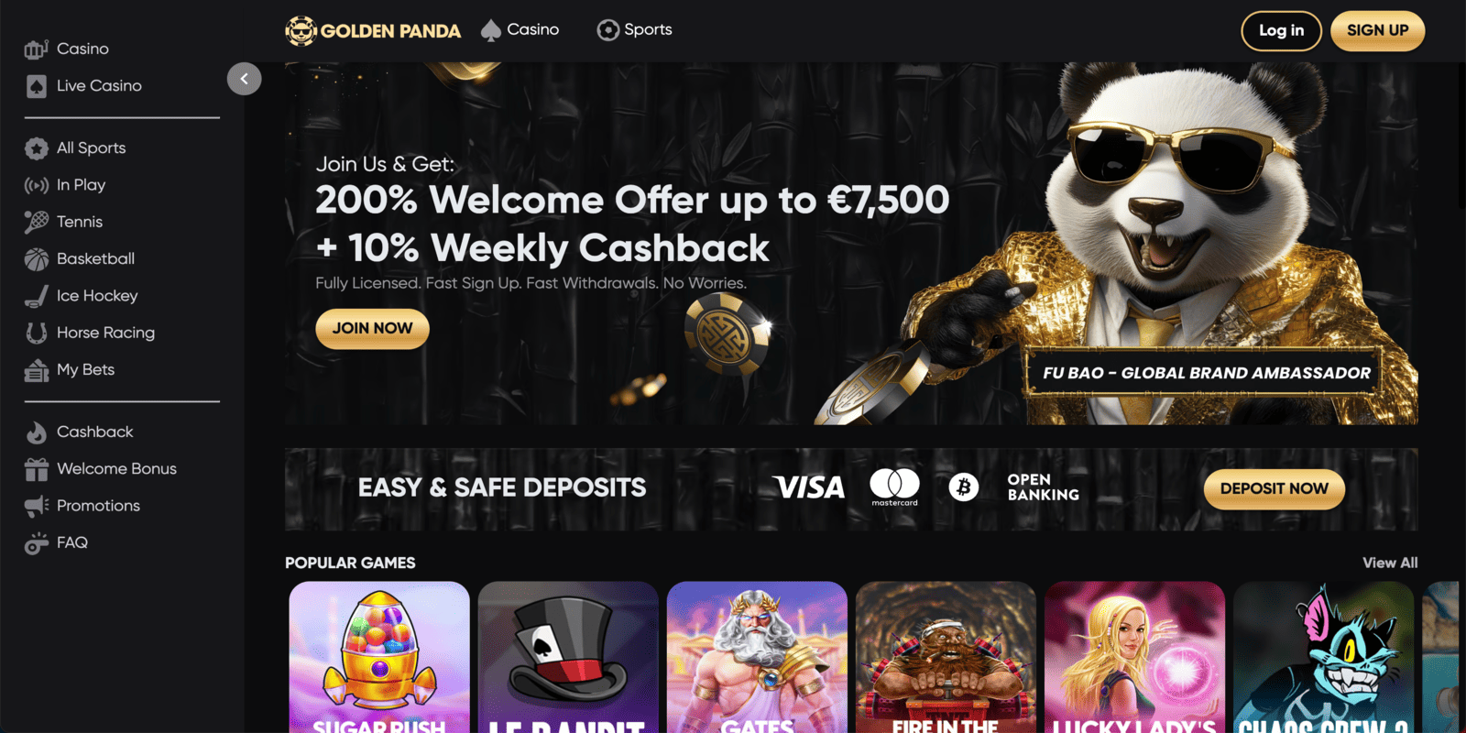
Task: Click the JOIN NOW banner button
Action: (x=372, y=329)
